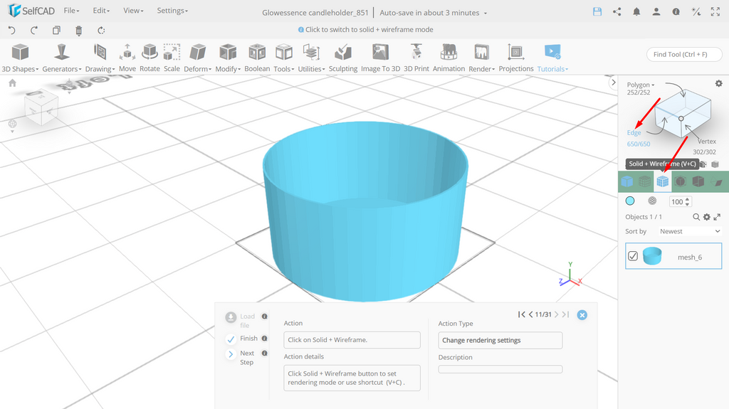The width and height of the screenshot is (729, 409).
Task: Click the Solid + Wireframe rendering icon
Action: click(x=663, y=181)
